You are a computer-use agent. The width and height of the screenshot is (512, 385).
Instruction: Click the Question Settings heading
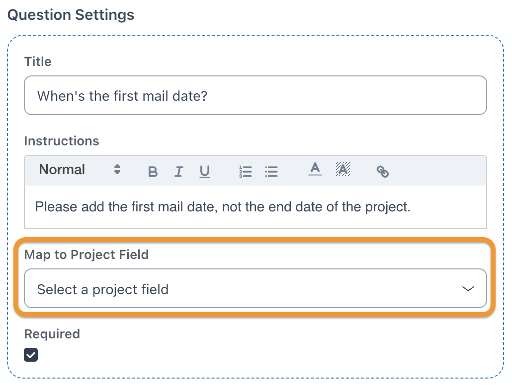[x=71, y=15]
